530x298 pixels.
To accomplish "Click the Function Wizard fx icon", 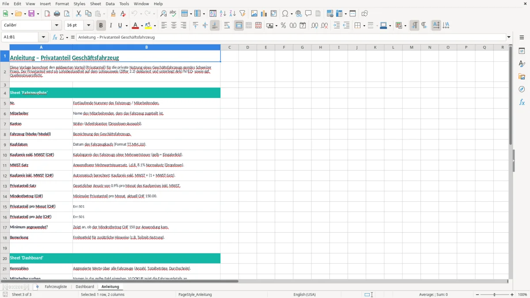I will tap(55, 37).
